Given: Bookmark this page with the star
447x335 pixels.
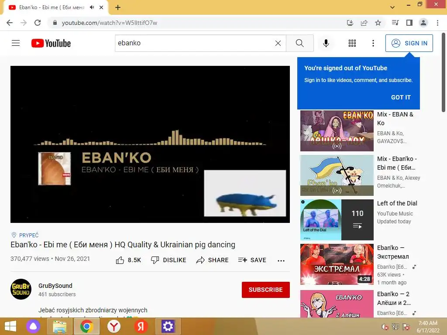Looking at the screenshot, I should point(378,23).
